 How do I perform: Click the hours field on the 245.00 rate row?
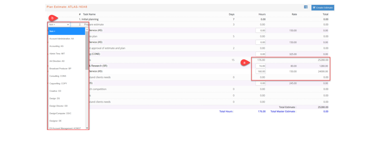pyautogui.click(x=261, y=83)
